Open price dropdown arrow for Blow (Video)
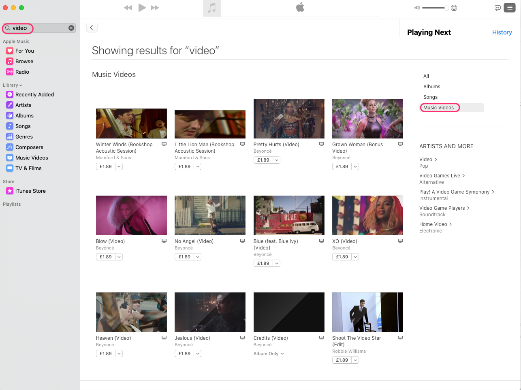 119,257
